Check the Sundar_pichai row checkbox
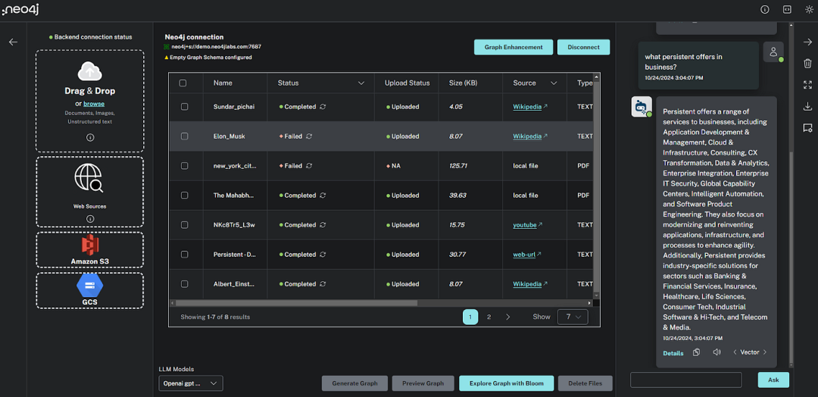The height and width of the screenshot is (397, 818). pos(184,106)
